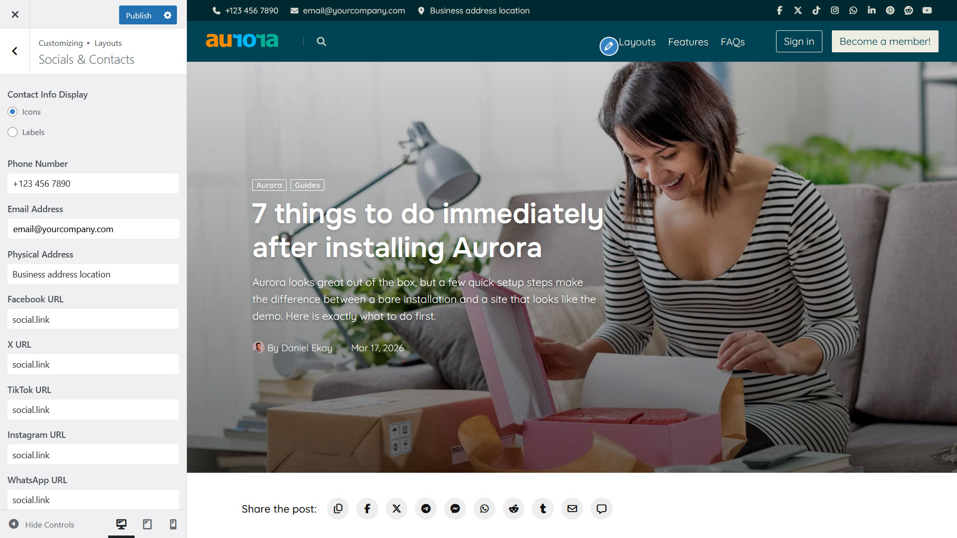
Task: Click the Mar 17, 2026 post date
Action: [x=377, y=348]
